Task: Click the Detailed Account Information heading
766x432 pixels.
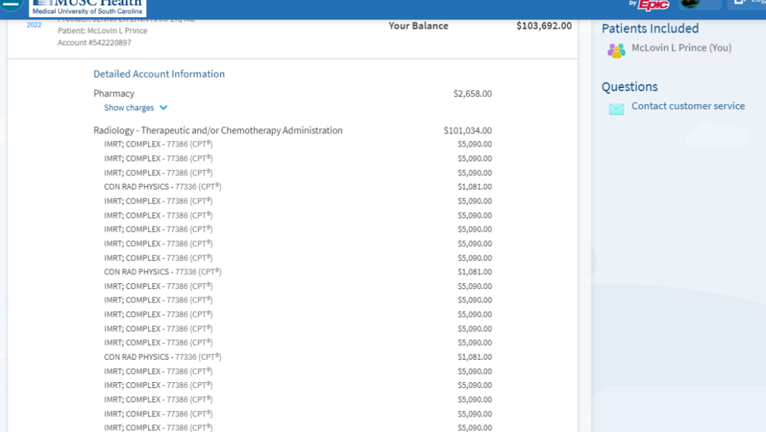Action: pyautogui.click(x=159, y=74)
